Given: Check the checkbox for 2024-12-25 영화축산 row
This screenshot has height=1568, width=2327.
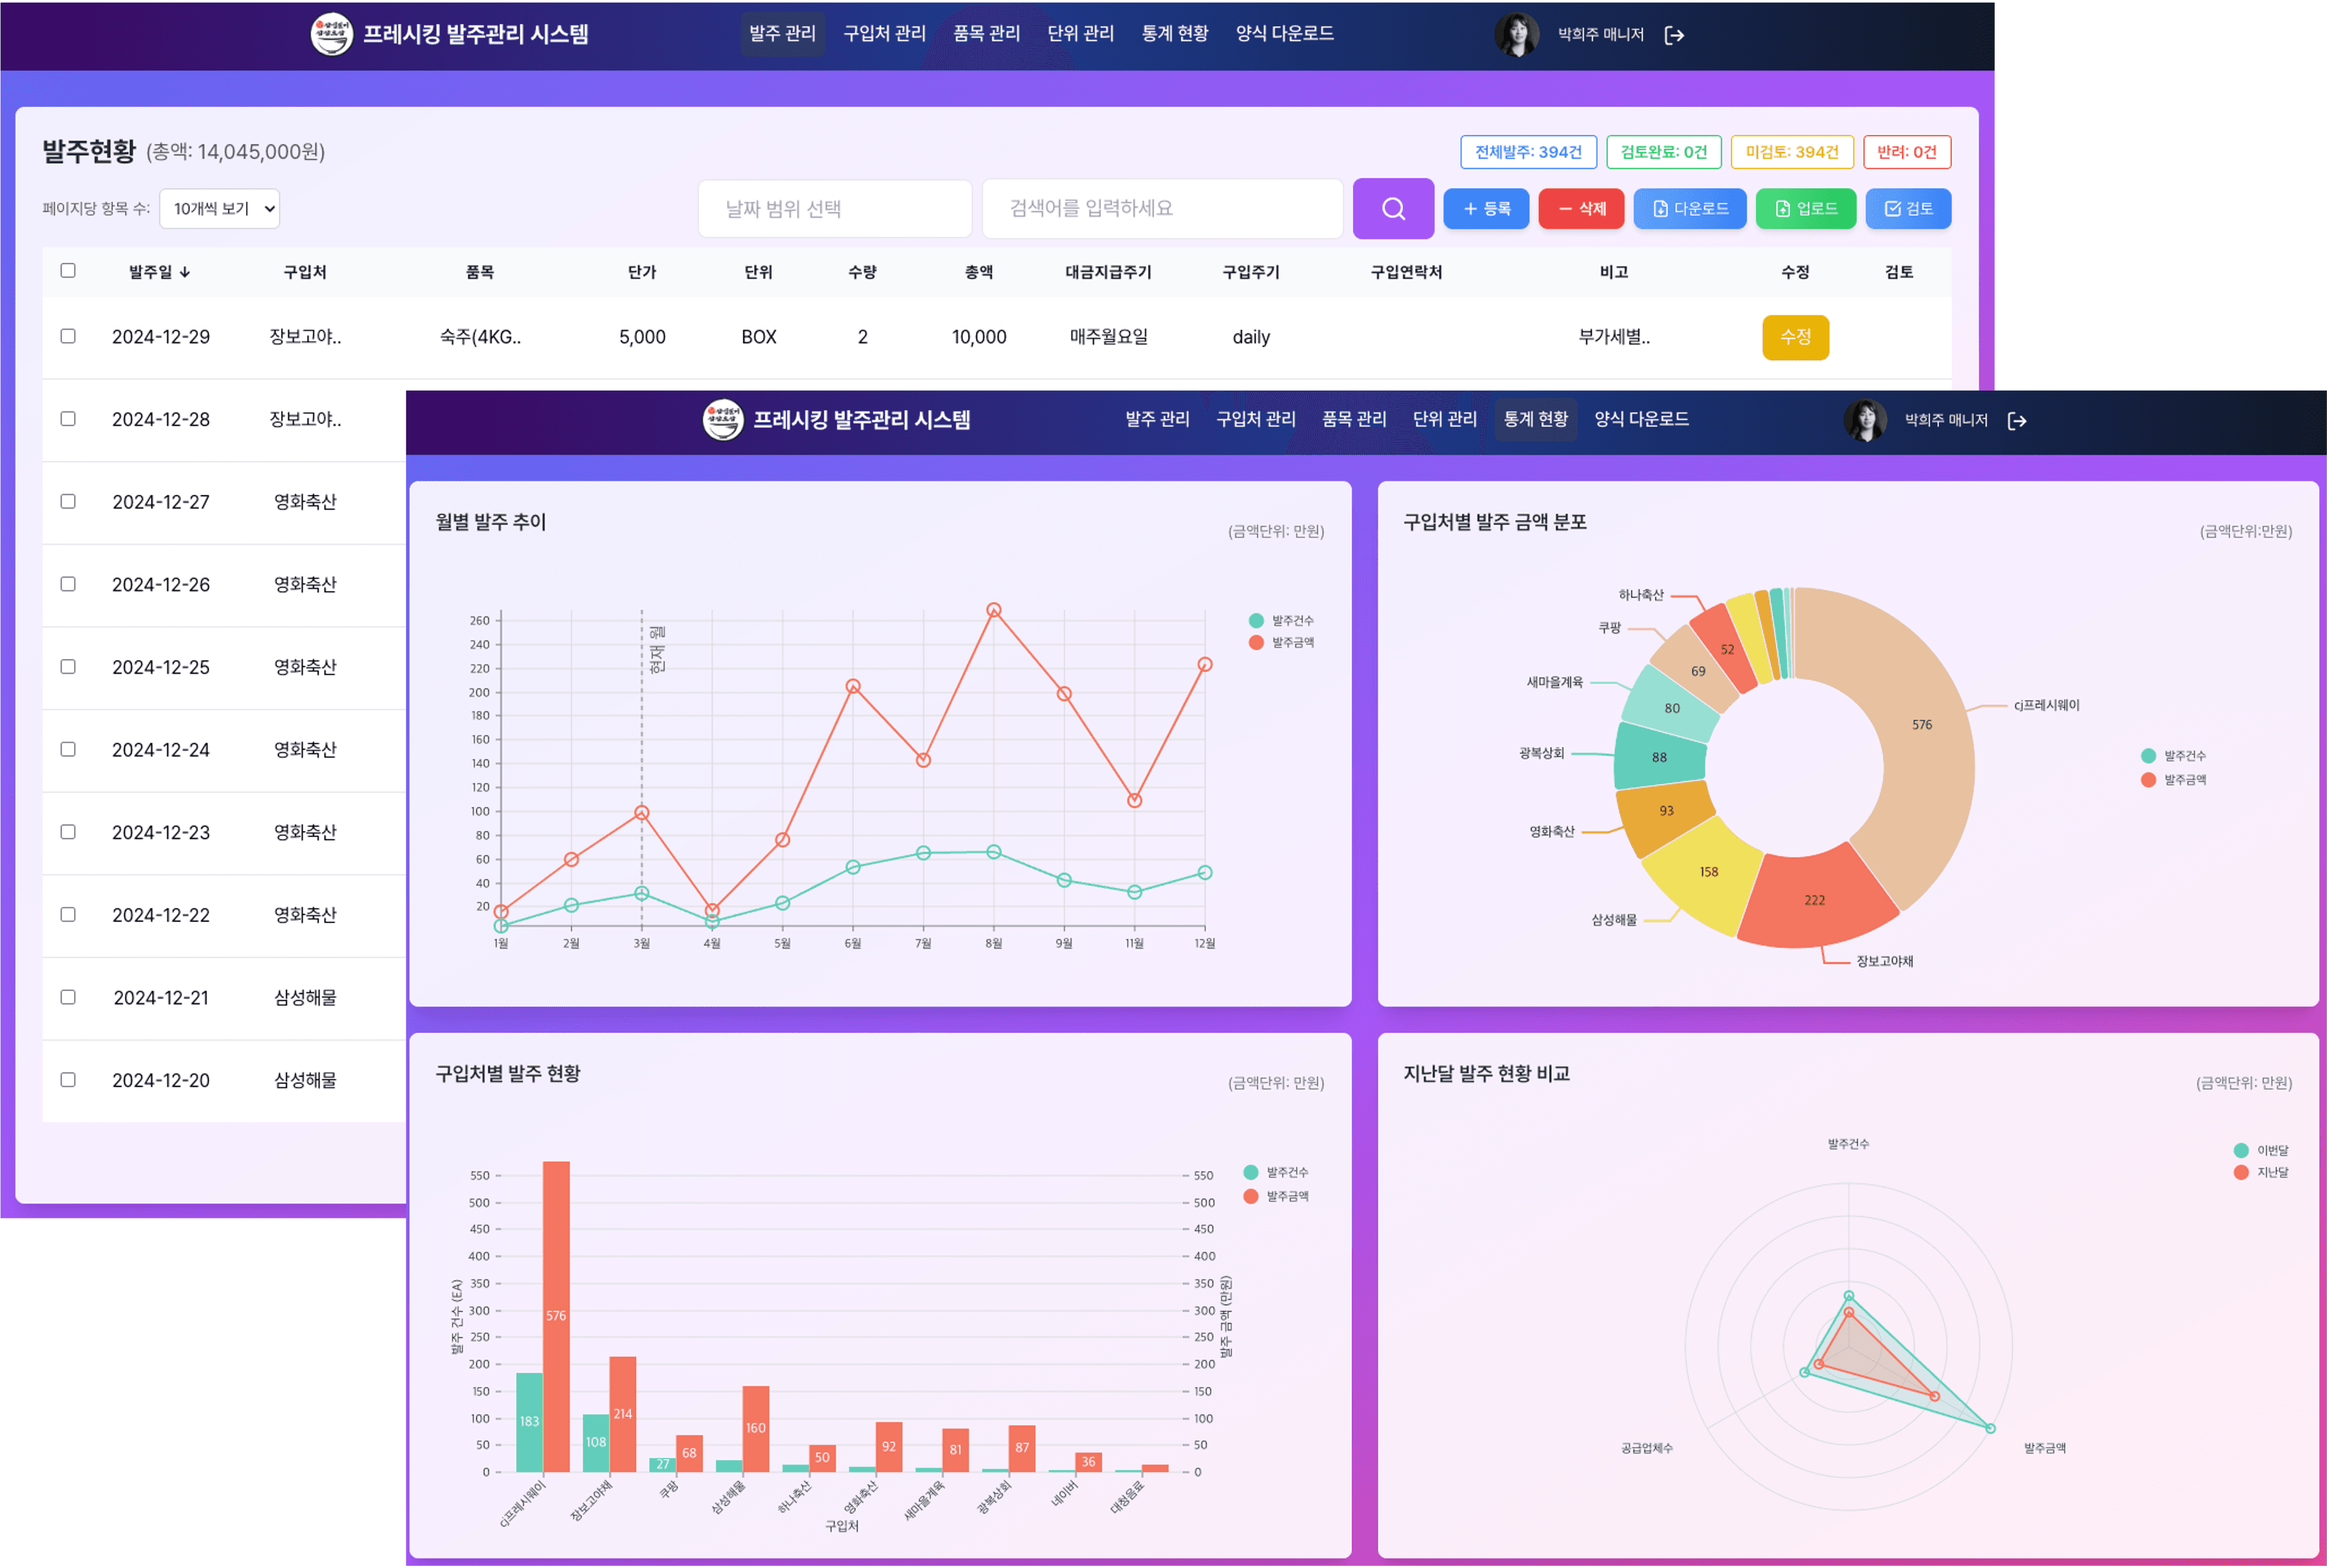Looking at the screenshot, I should tap(67, 667).
